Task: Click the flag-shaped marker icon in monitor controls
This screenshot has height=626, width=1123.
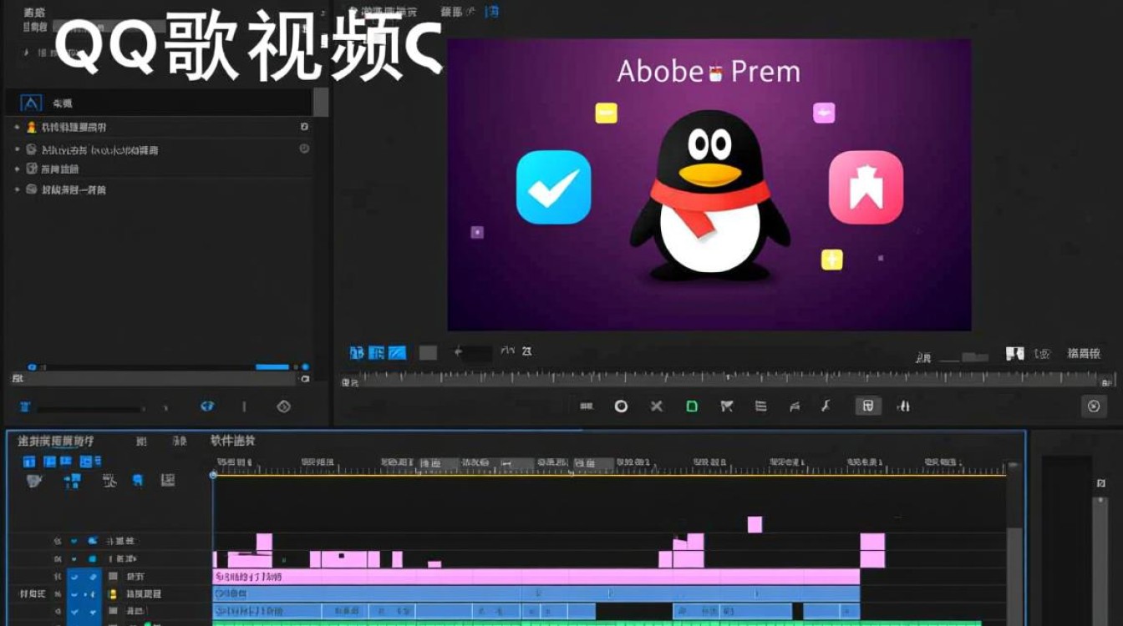Action: coord(726,406)
